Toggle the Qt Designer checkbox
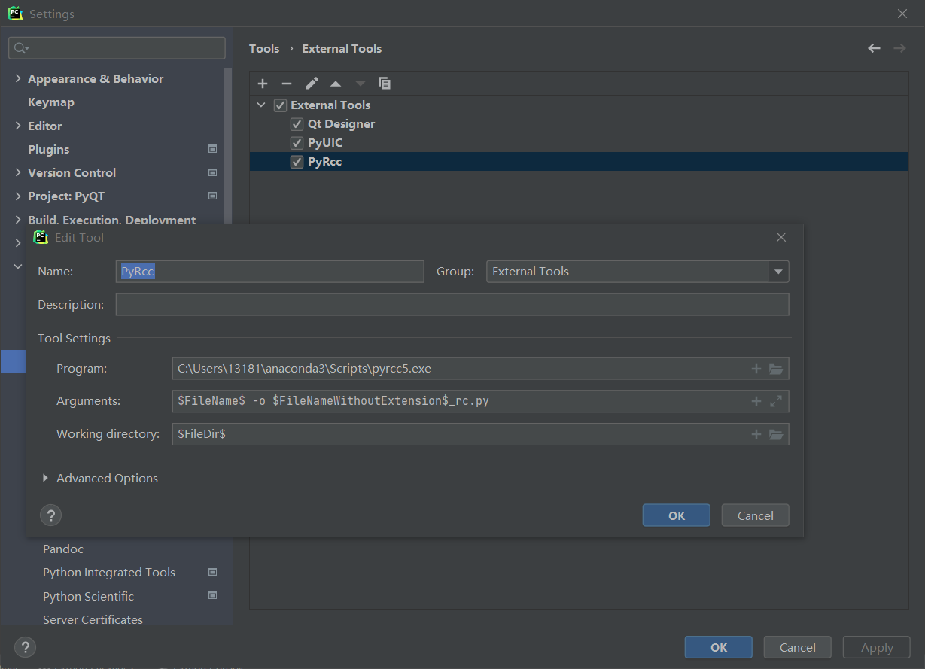Image resolution: width=925 pixels, height=669 pixels. coord(297,124)
